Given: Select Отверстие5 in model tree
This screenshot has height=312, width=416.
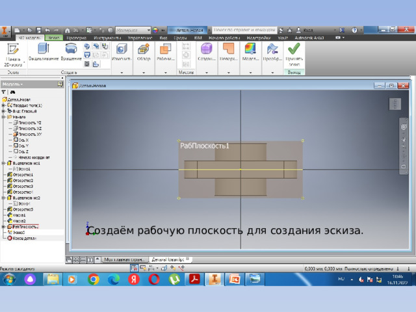Looking at the screenshot, I should point(20,209).
